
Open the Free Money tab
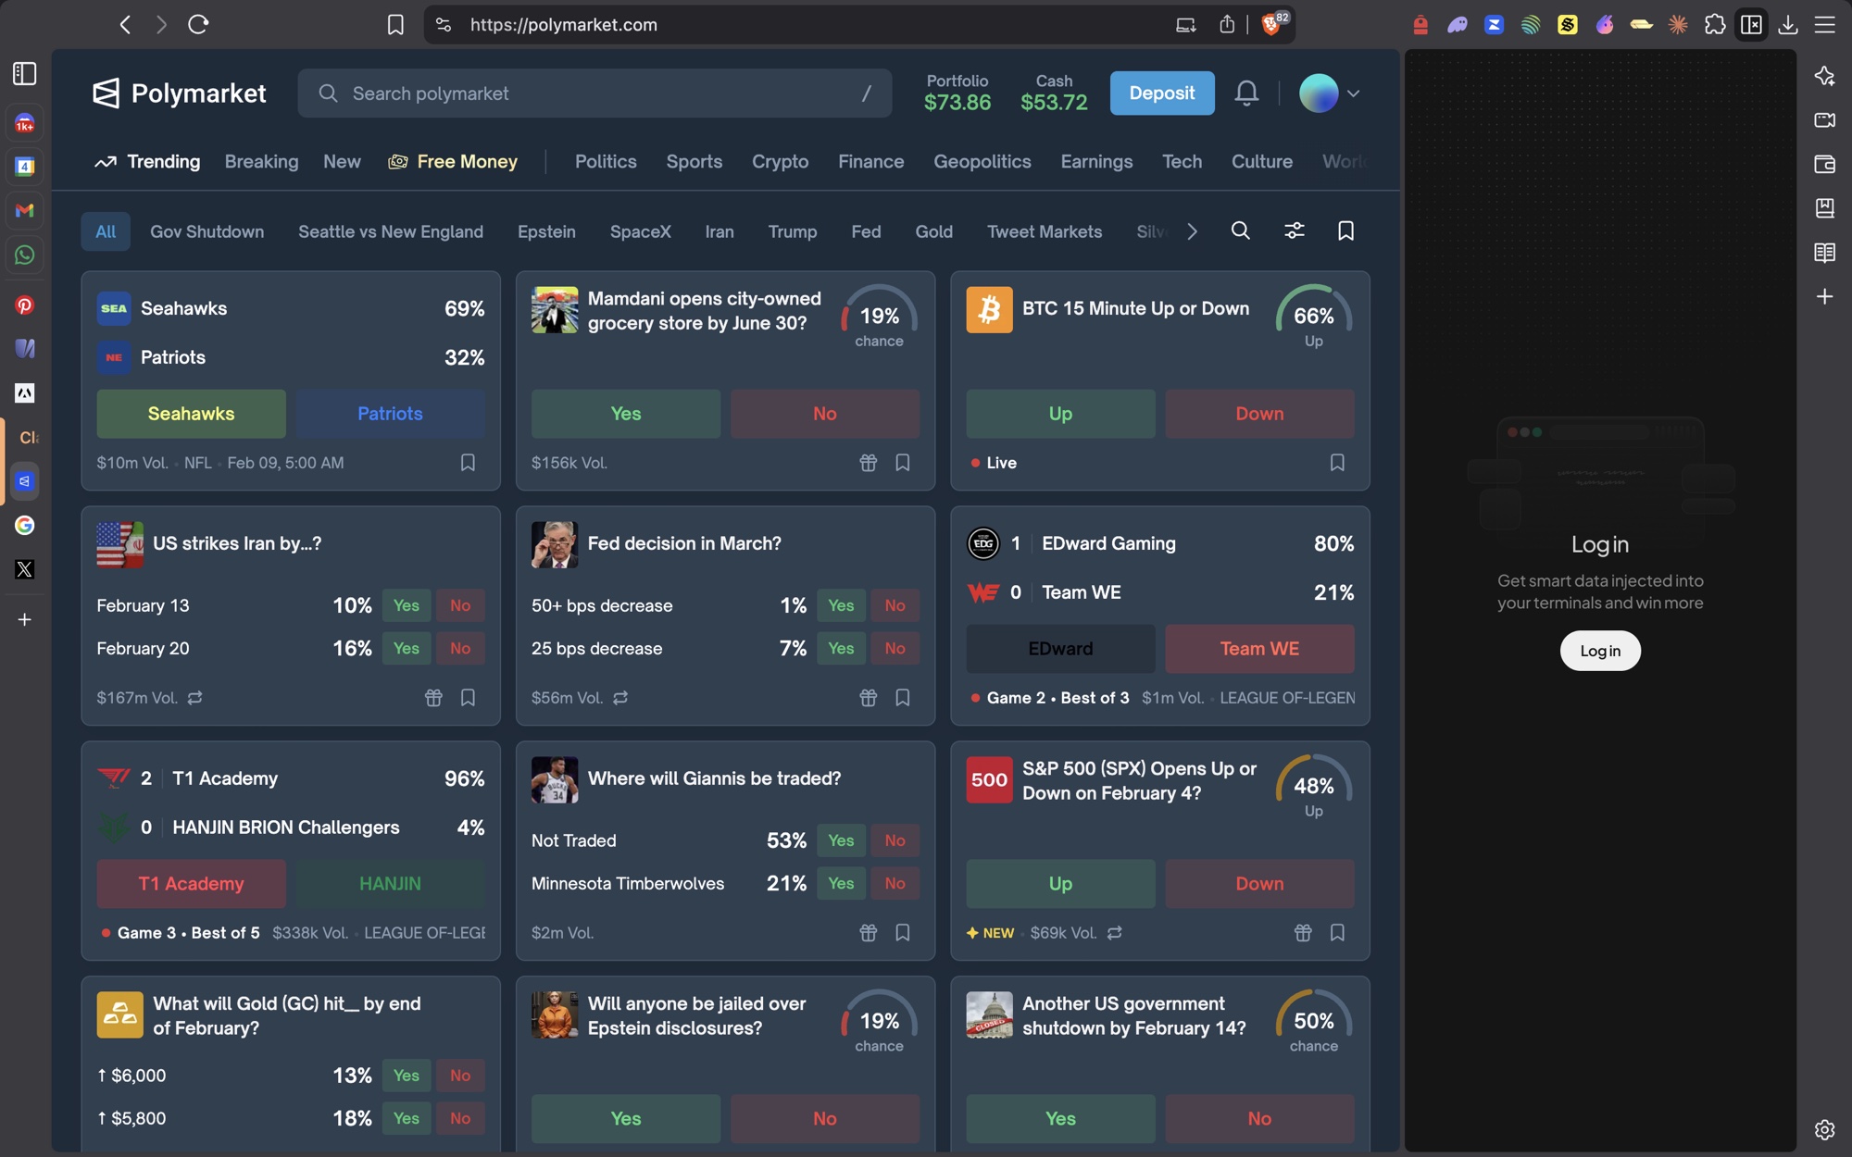click(453, 162)
